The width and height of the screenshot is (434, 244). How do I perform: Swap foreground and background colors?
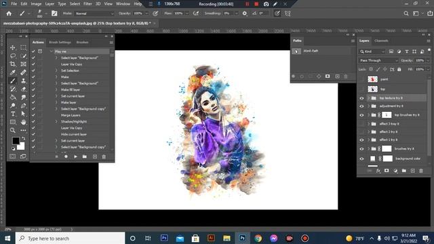(x=24, y=138)
